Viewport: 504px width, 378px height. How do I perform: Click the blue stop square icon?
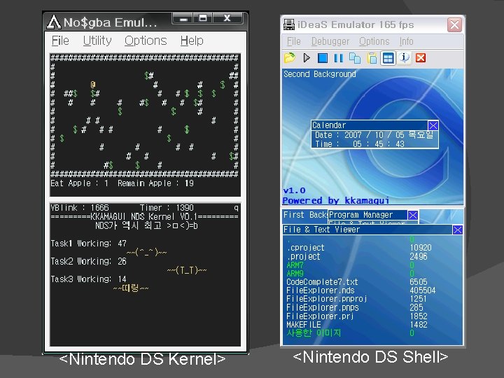coord(323,58)
